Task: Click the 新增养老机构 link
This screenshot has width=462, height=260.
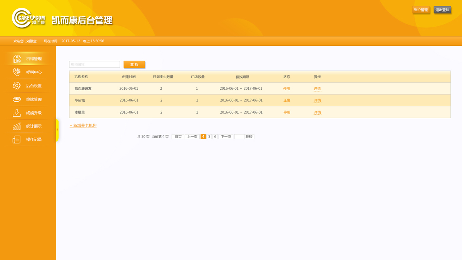Action: [x=83, y=126]
